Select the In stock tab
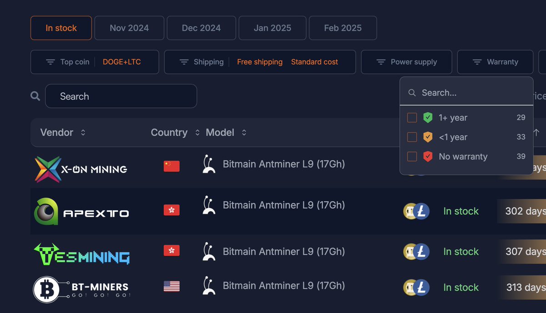546x313 pixels. click(61, 28)
